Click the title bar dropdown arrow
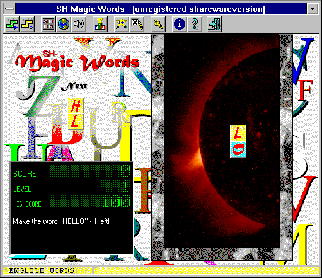 [312, 9]
